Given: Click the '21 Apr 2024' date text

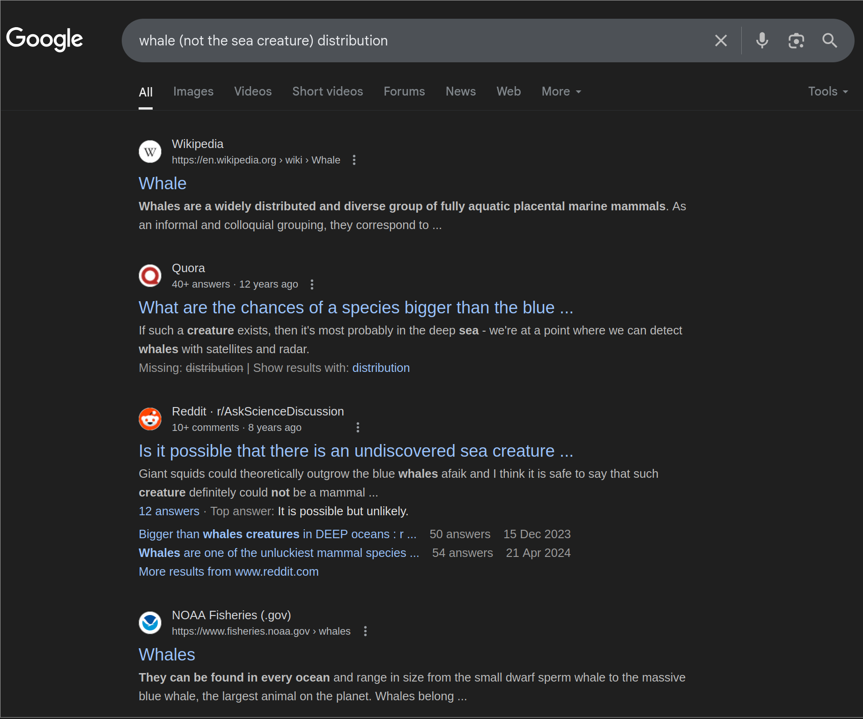Looking at the screenshot, I should 538,553.
